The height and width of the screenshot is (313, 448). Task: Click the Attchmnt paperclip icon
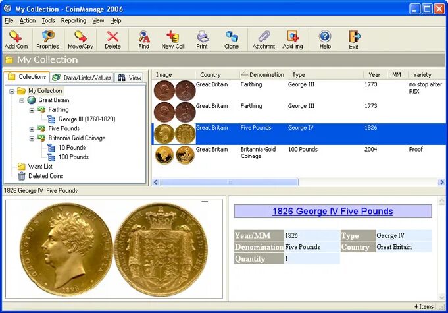[264, 36]
